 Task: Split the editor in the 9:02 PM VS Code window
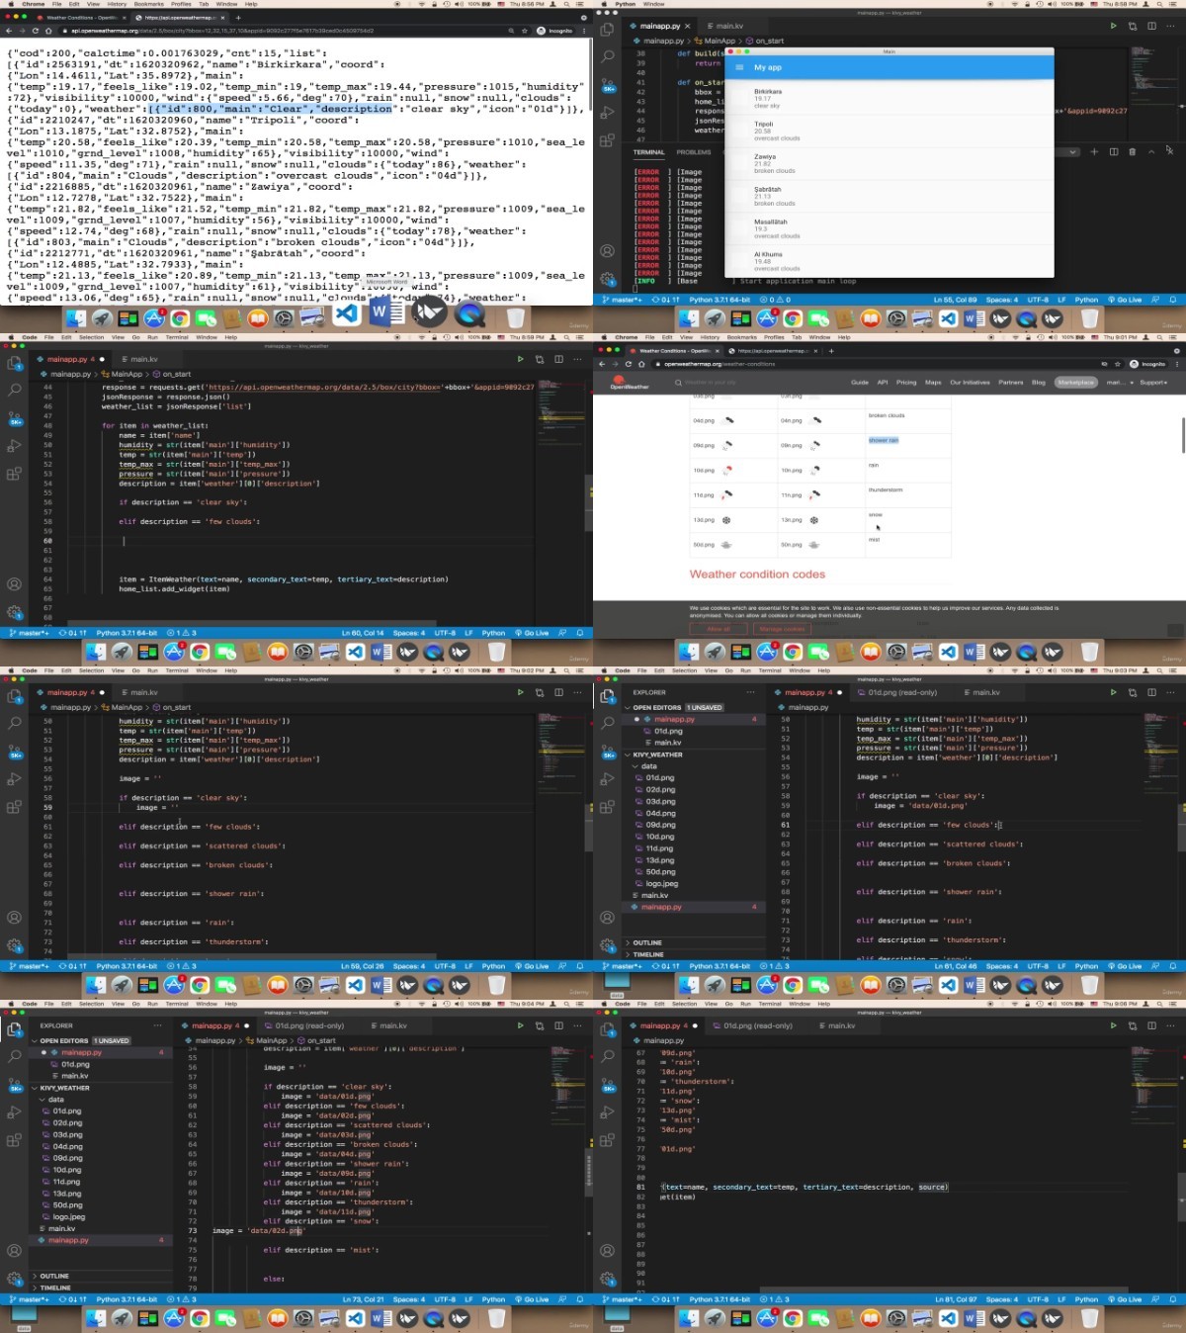[558, 692]
